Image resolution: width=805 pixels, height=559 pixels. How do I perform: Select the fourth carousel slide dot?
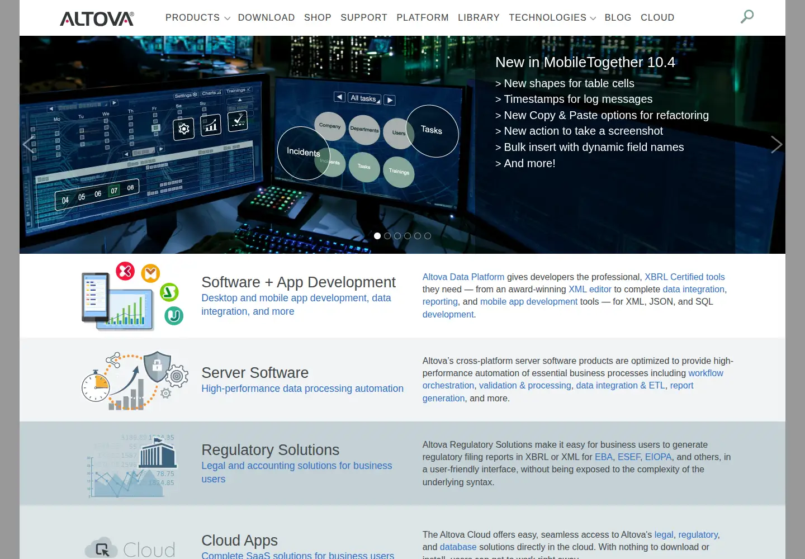tap(408, 236)
